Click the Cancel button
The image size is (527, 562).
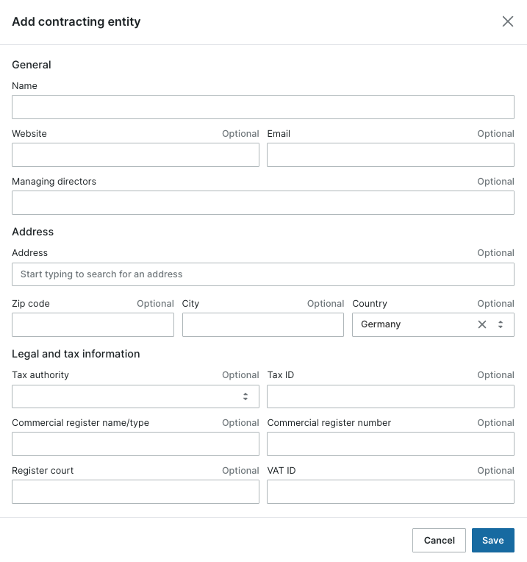tap(439, 540)
